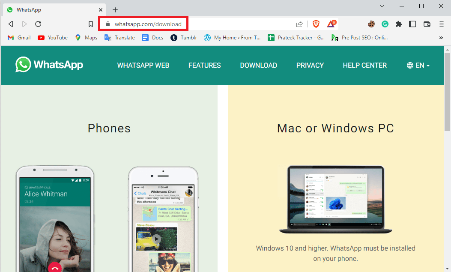
Task: Open the EN language dropdown
Action: pos(418,65)
